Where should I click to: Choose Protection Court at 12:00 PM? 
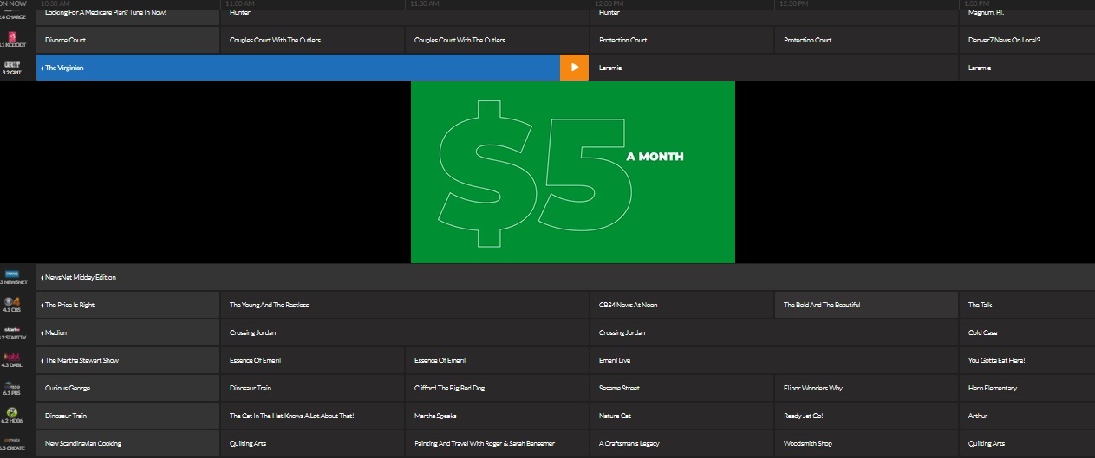pyautogui.click(x=681, y=40)
